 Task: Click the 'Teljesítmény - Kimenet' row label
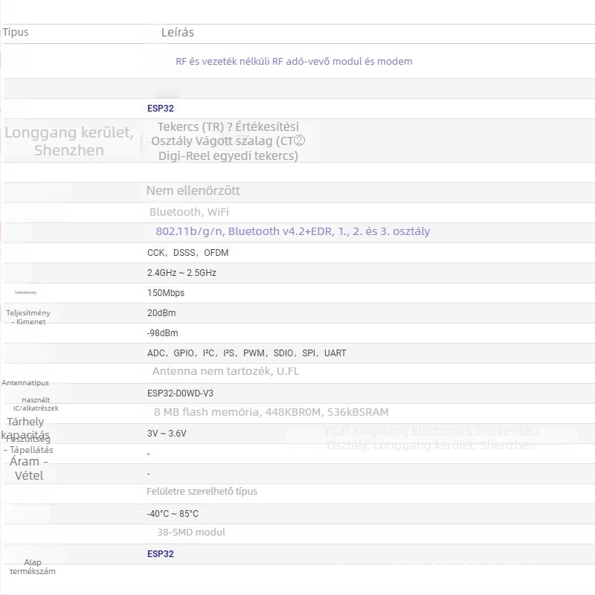[x=28, y=318]
